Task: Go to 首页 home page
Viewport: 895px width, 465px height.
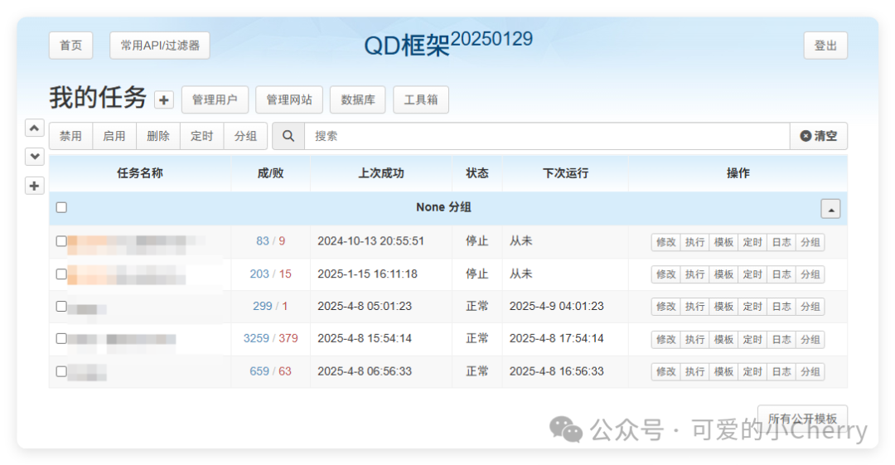Action: point(70,46)
